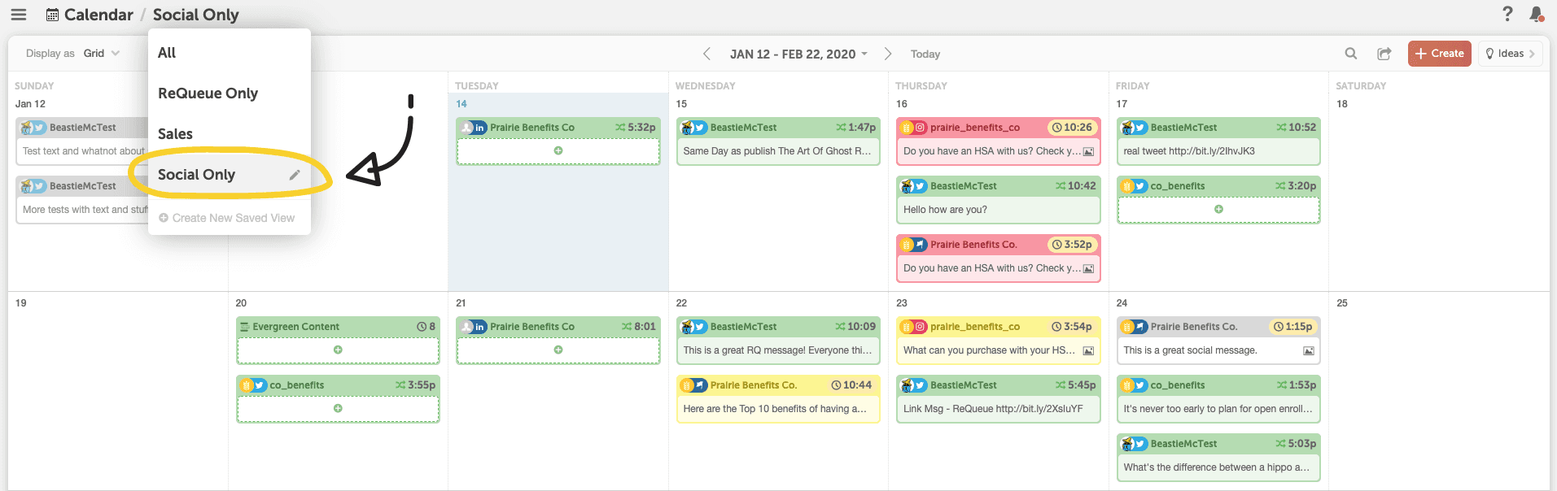Edit the Social Only saved view with the pencil icon
The height and width of the screenshot is (491, 1557).
coord(295,175)
